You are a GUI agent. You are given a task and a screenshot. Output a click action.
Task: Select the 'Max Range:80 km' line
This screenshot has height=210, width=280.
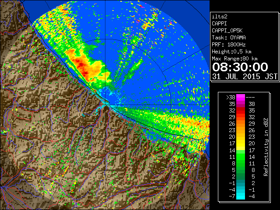point(234,59)
